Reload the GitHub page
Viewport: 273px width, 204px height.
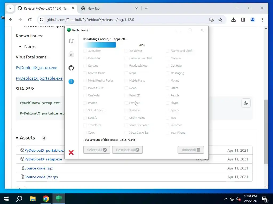[30, 20]
